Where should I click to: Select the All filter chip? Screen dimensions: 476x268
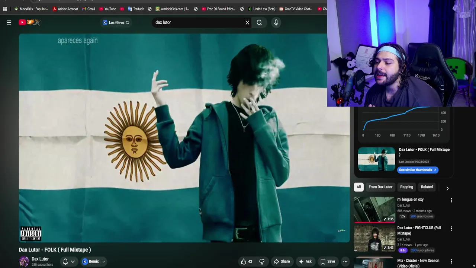358,187
